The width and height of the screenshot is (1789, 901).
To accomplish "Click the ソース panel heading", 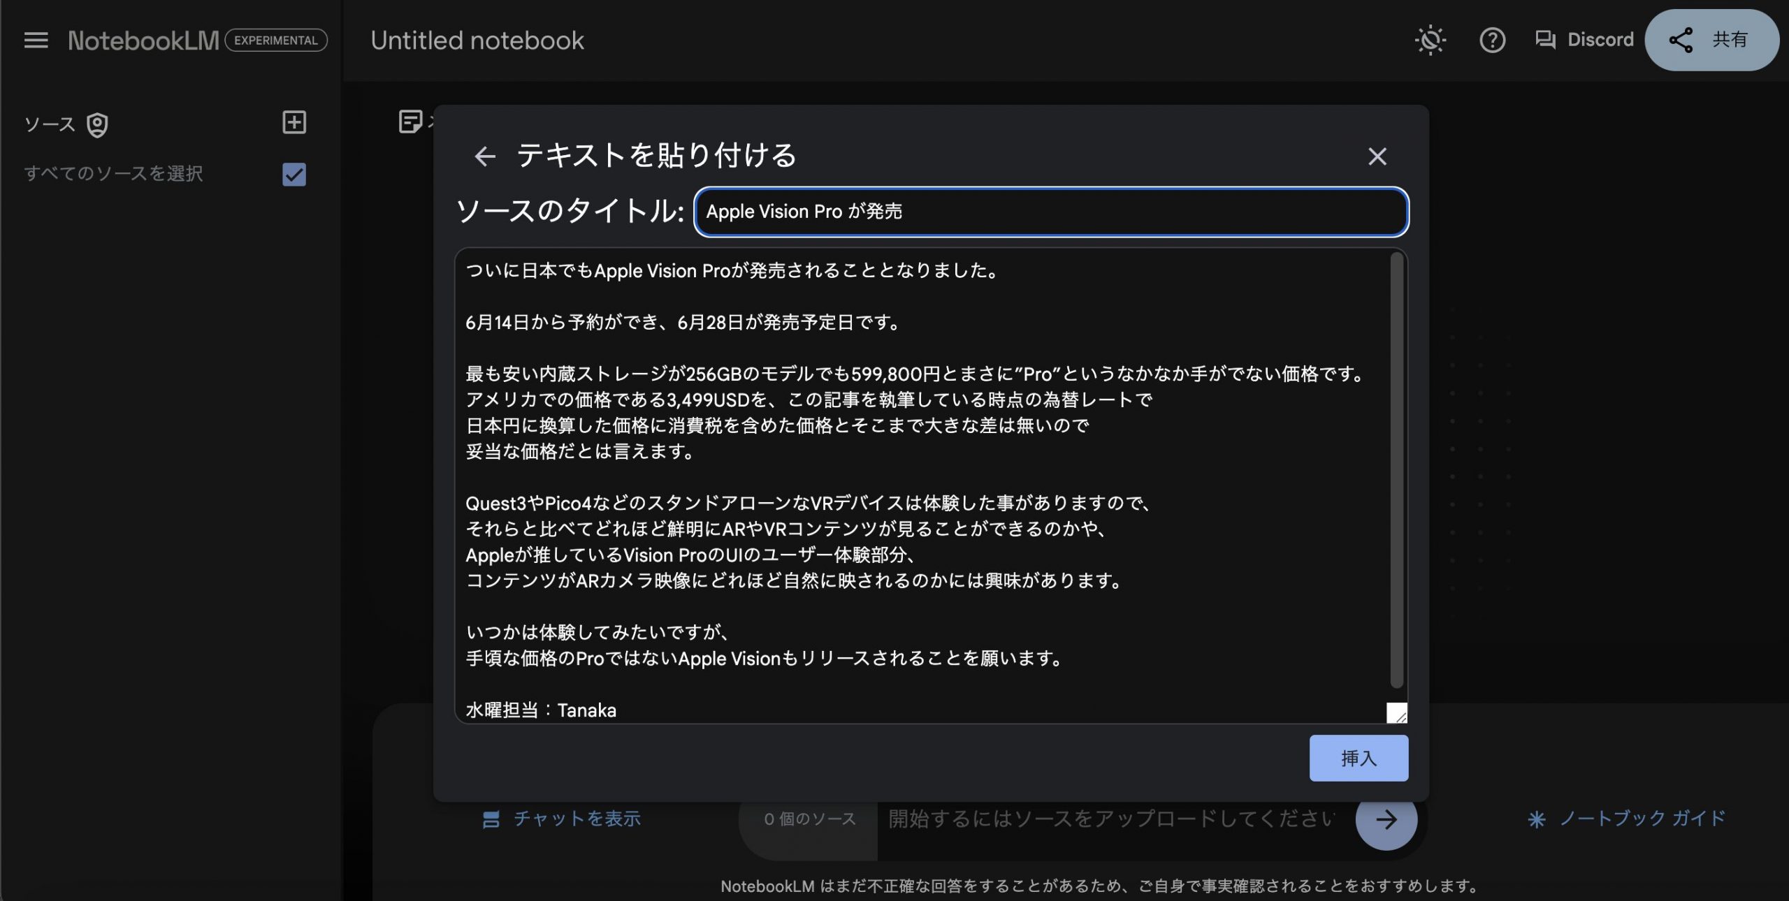I will tap(50, 124).
